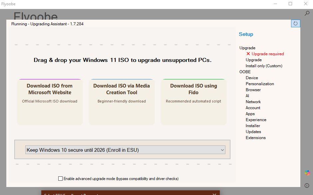Open the Experience section
The height and width of the screenshot is (195, 313).
tap(256, 120)
